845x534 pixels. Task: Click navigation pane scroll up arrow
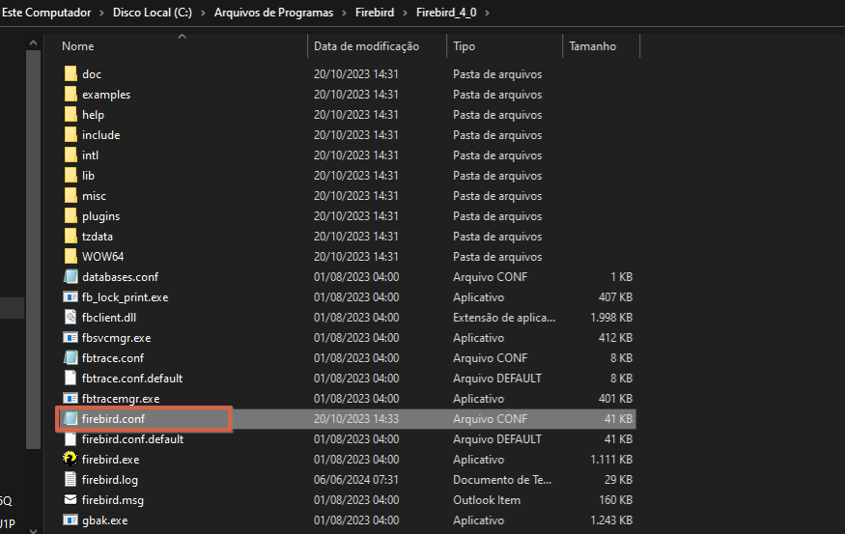point(34,42)
